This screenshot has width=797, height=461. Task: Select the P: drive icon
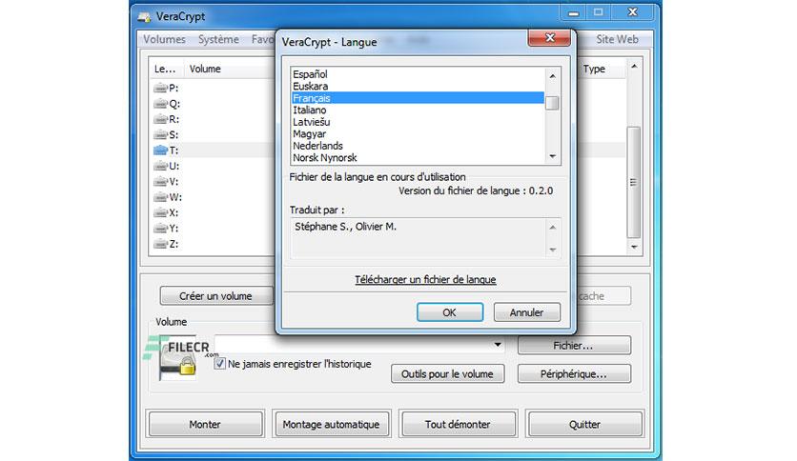[x=160, y=88]
